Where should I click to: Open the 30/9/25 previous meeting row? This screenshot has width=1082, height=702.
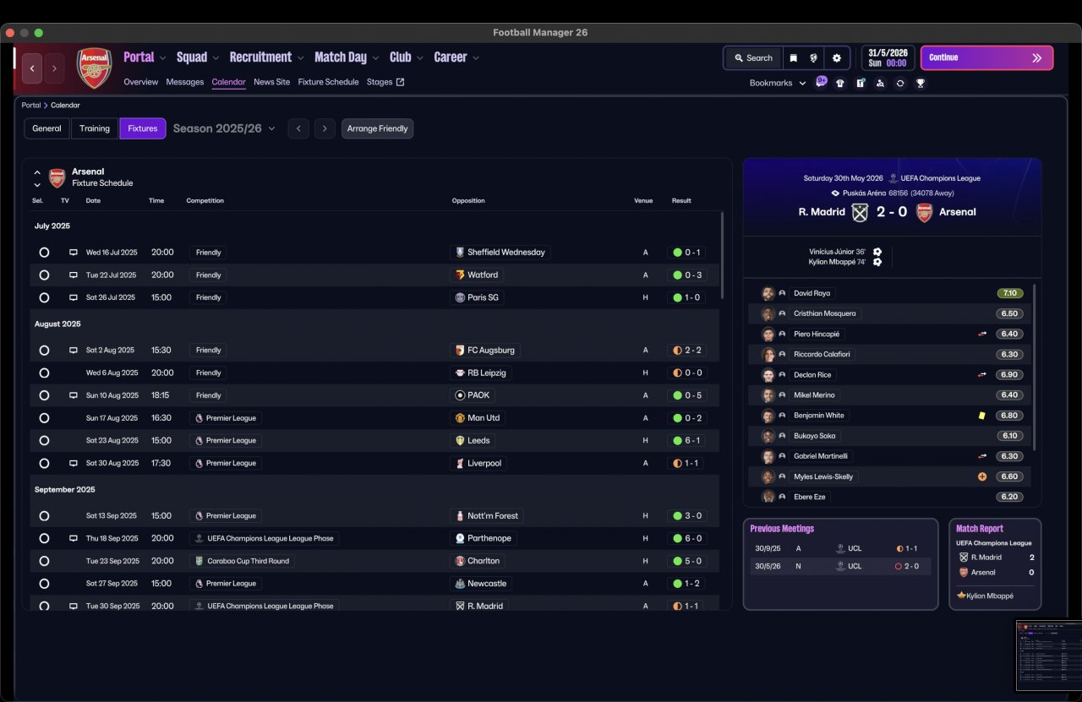(840, 548)
